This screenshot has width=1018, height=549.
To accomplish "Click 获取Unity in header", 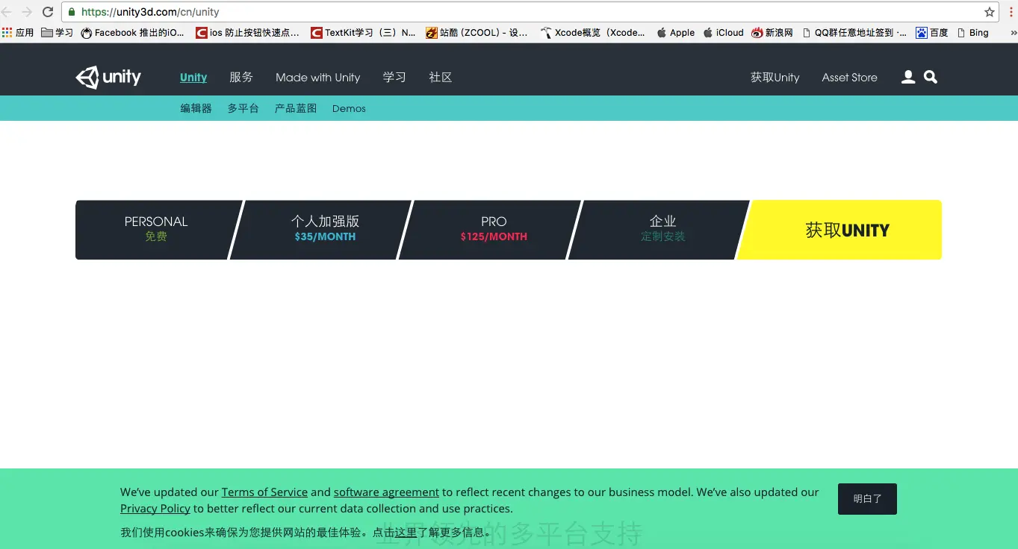I will (x=775, y=77).
